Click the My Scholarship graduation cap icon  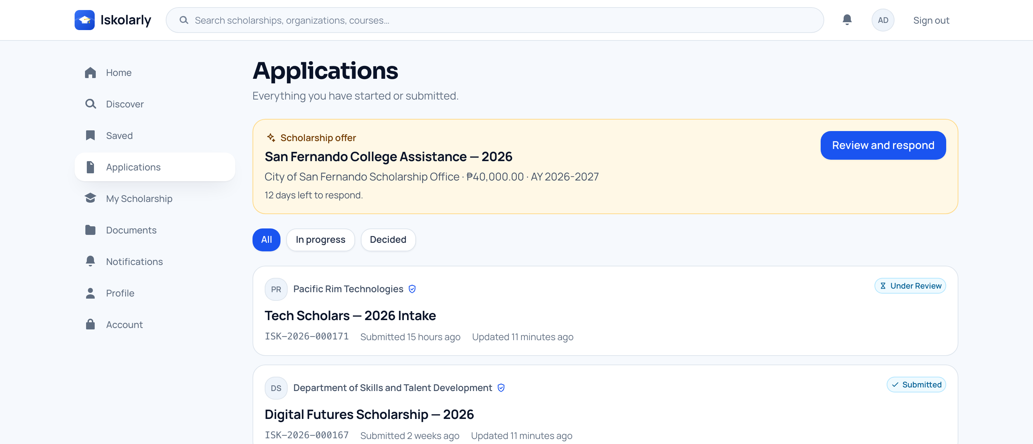click(x=91, y=198)
